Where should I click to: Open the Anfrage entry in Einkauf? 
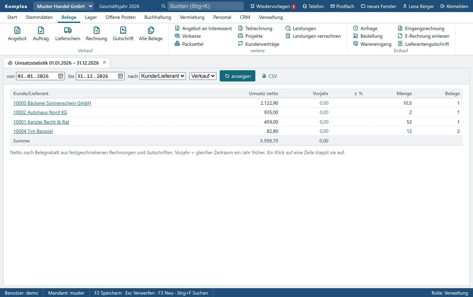pyautogui.click(x=365, y=28)
